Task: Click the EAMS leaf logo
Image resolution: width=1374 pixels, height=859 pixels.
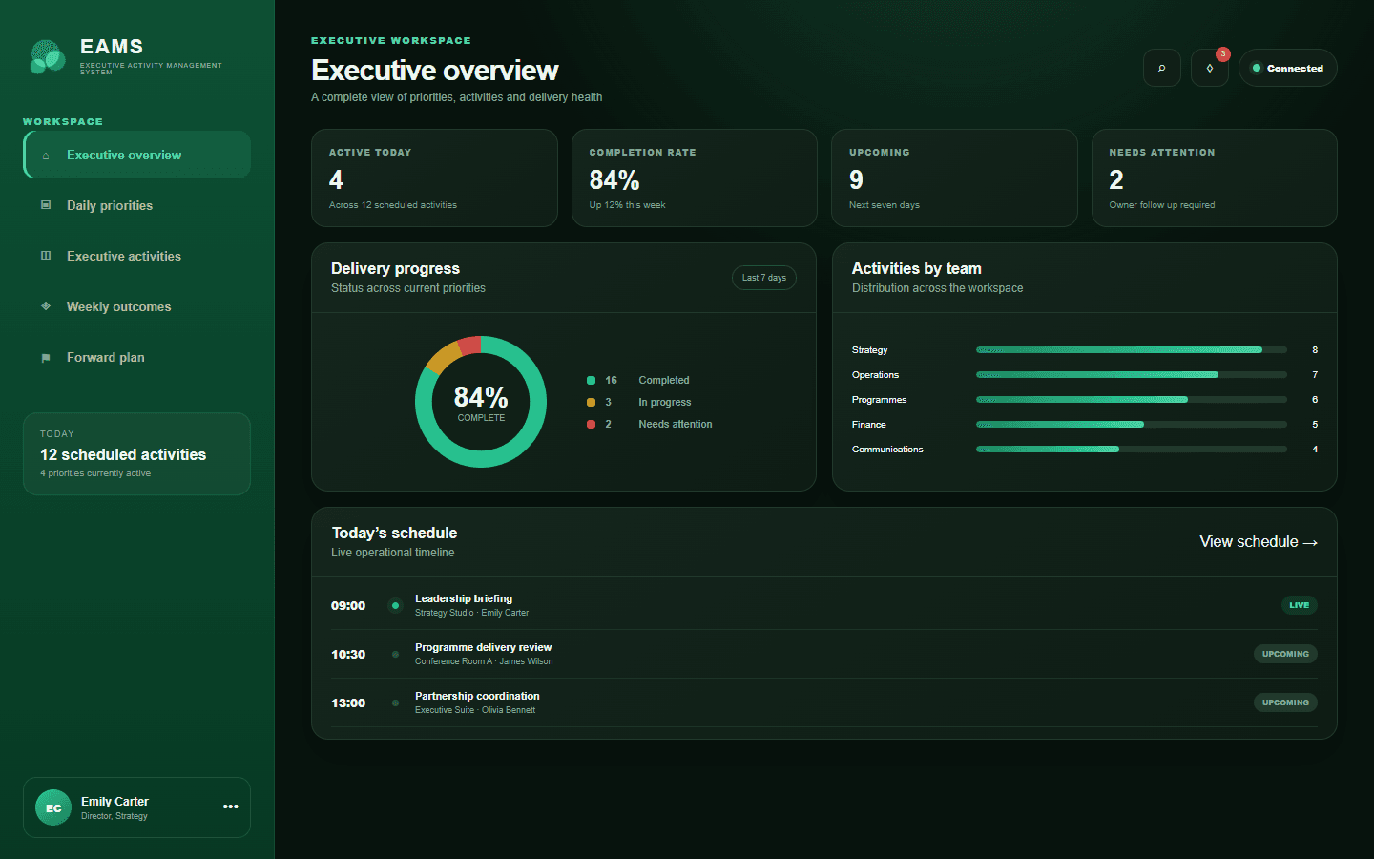Action: click(48, 57)
